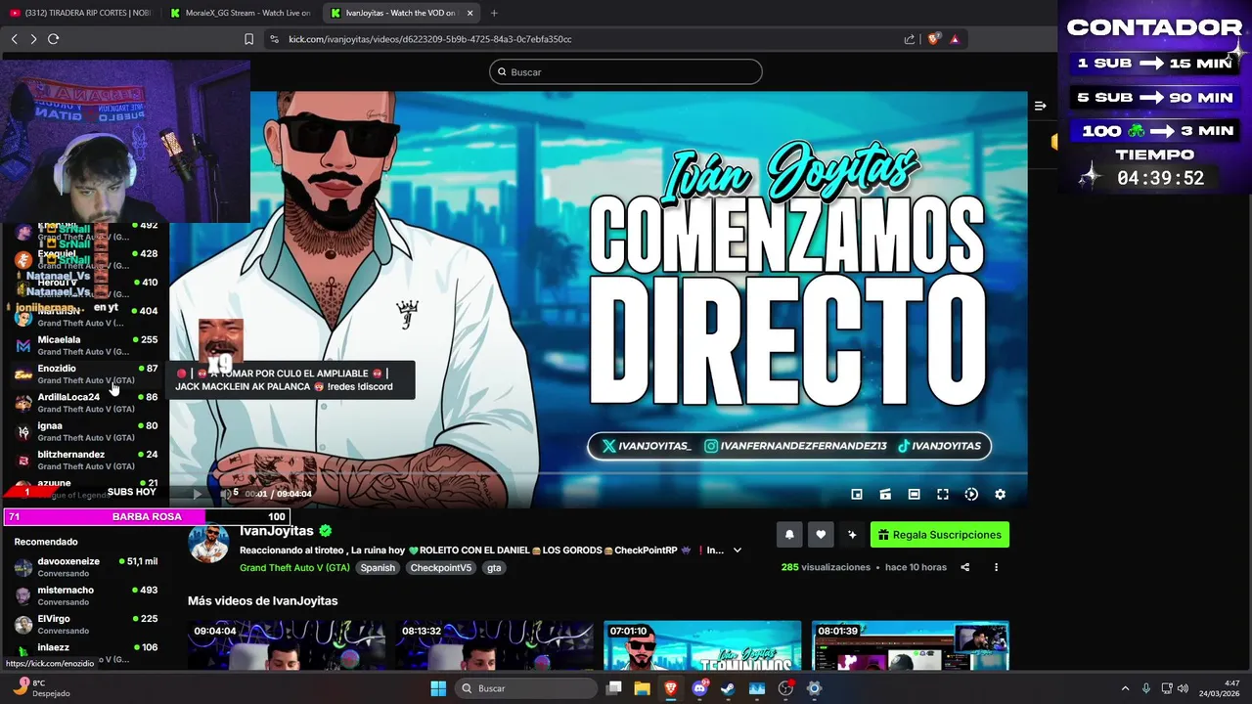This screenshot has height=704, width=1252.
Task: Open the 07:01:10 video thumbnail
Action: 702,645
